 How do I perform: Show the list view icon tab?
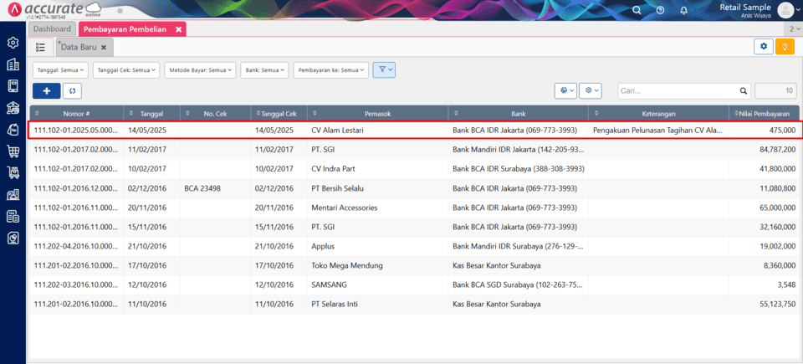(40, 47)
